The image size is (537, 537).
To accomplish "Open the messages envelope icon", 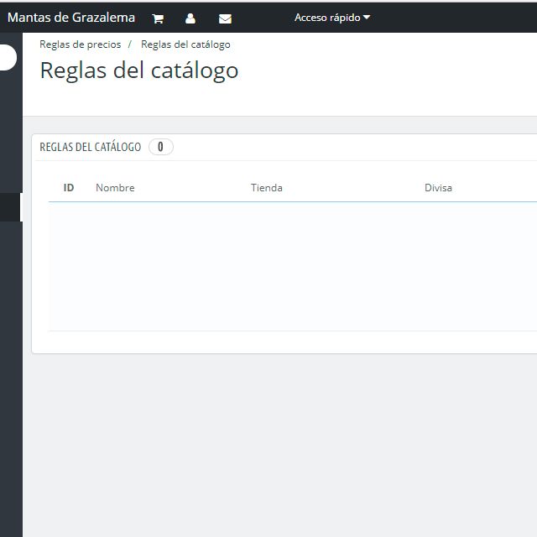I will coord(225,18).
